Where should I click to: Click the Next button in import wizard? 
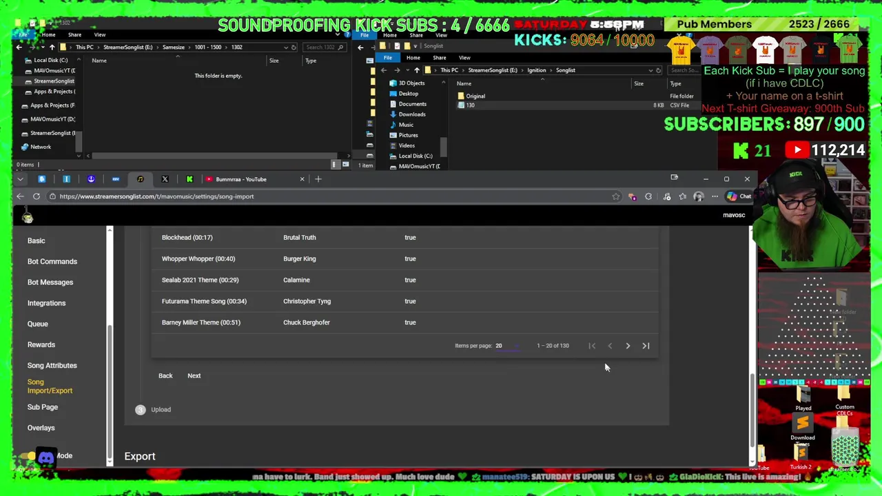[x=194, y=375]
